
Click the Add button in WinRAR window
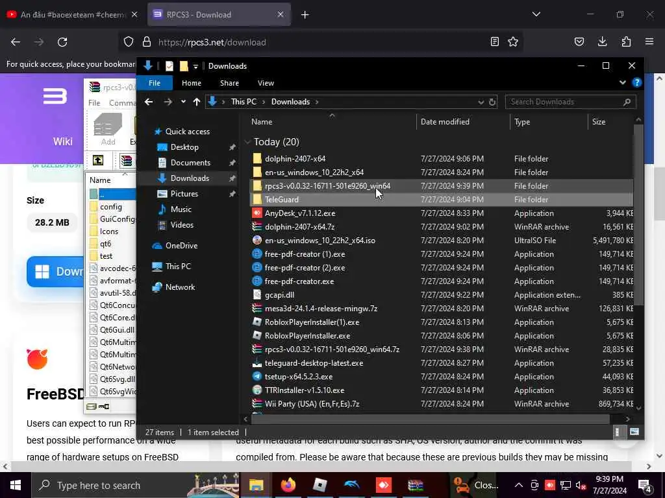(x=108, y=130)
